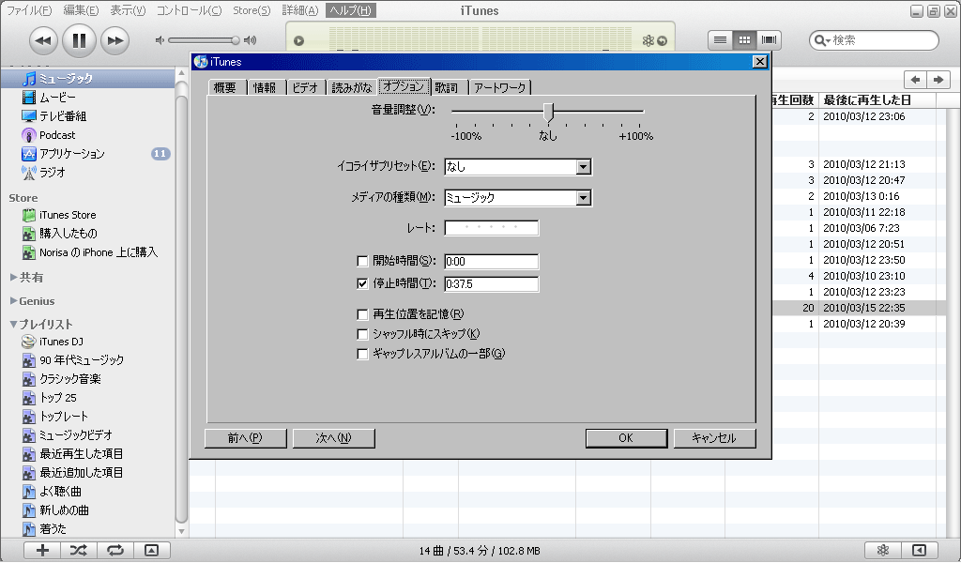Click 前へ previous button
This screenshot has width=961, height=563.
(245, 438)
